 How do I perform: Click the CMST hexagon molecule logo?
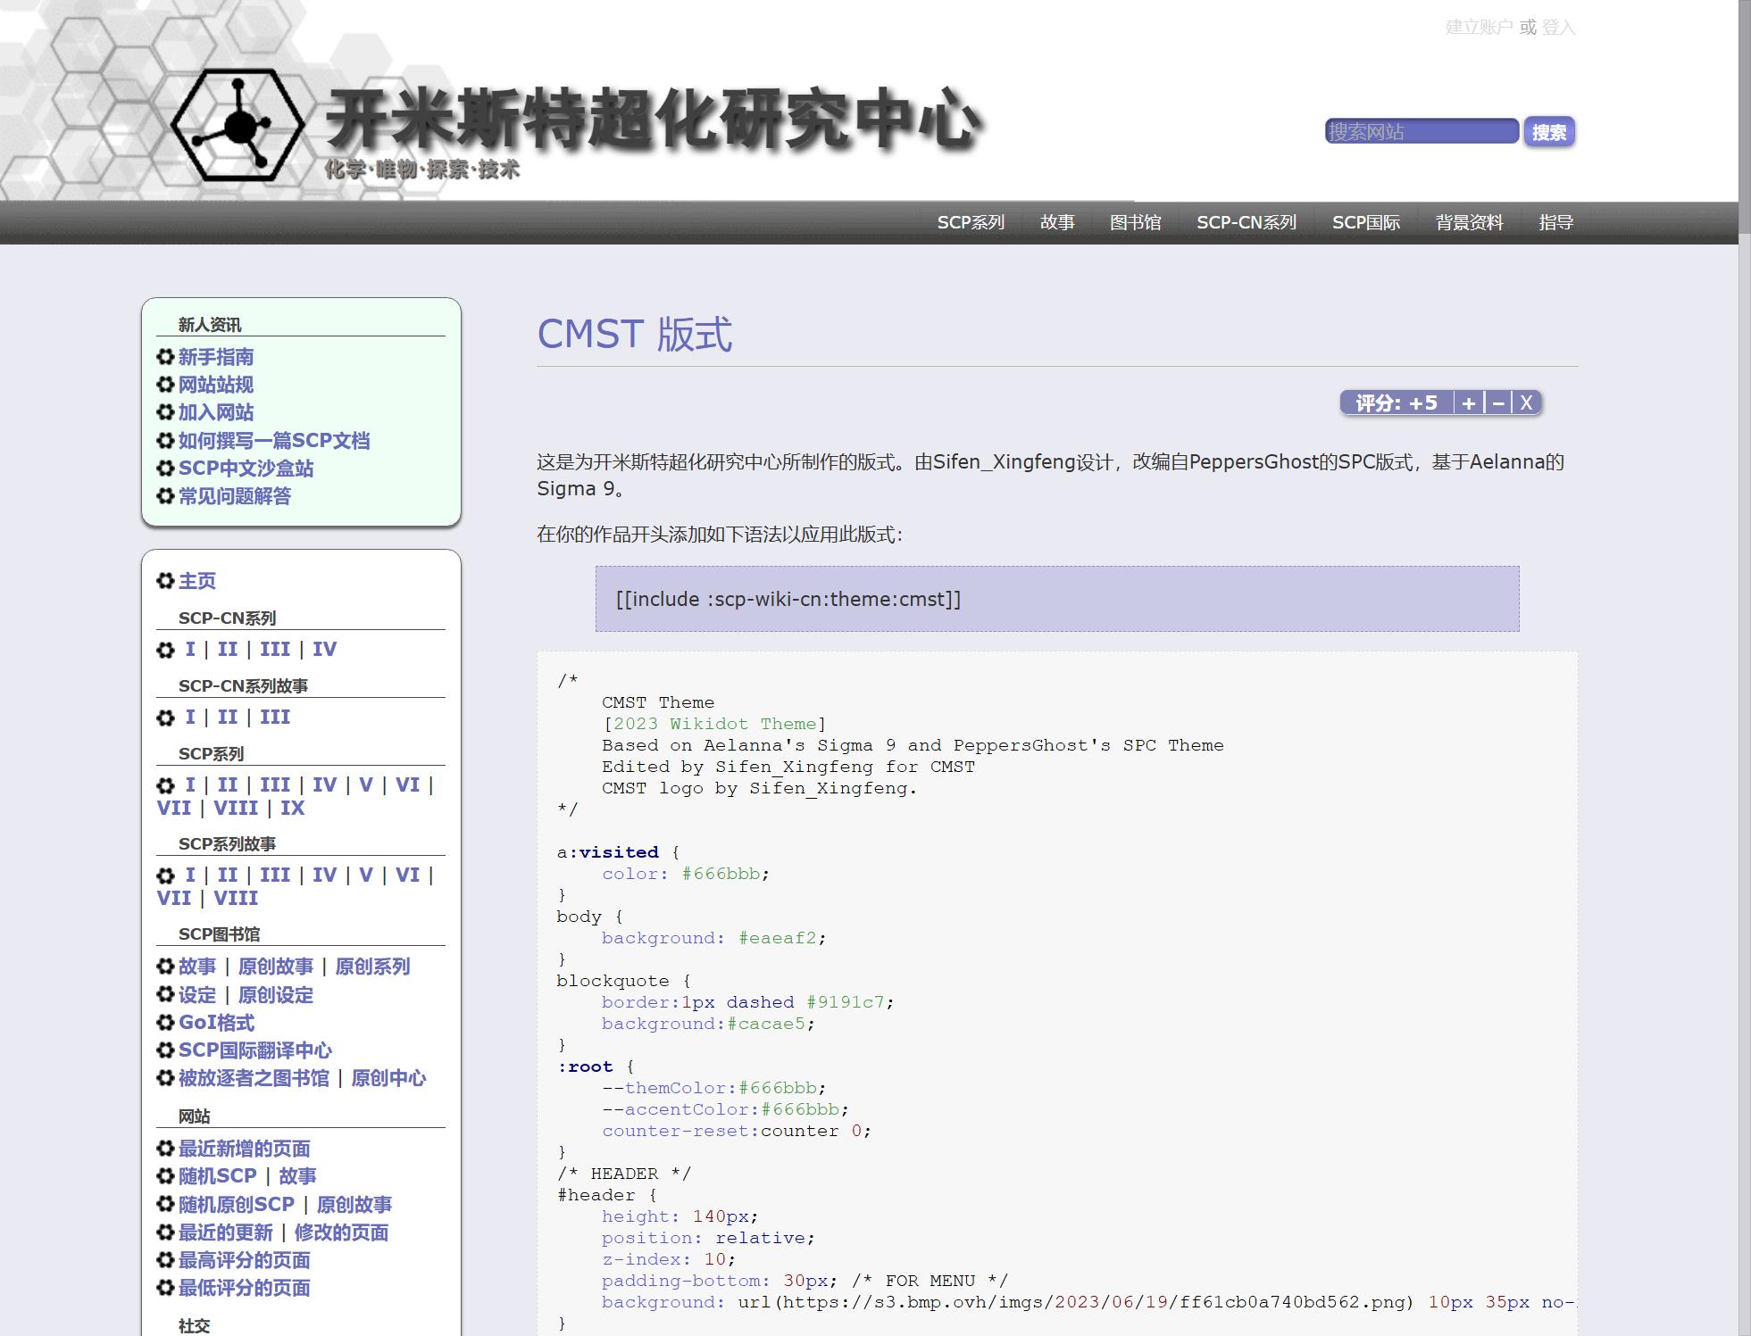[x=238, y=125]
